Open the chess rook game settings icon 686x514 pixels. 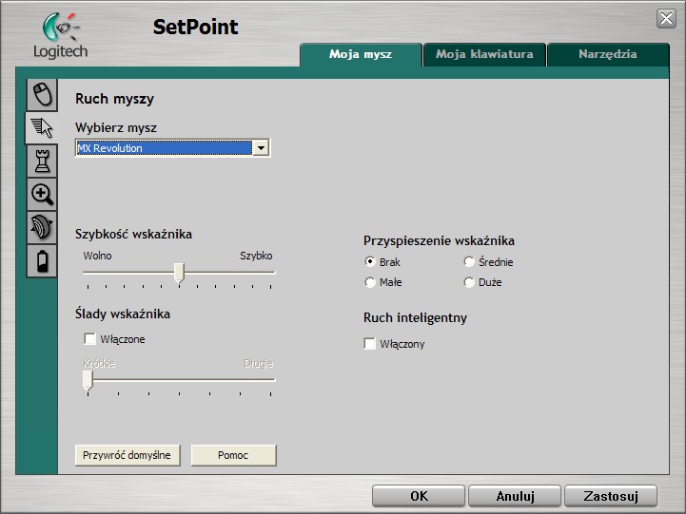pos(41,161)
